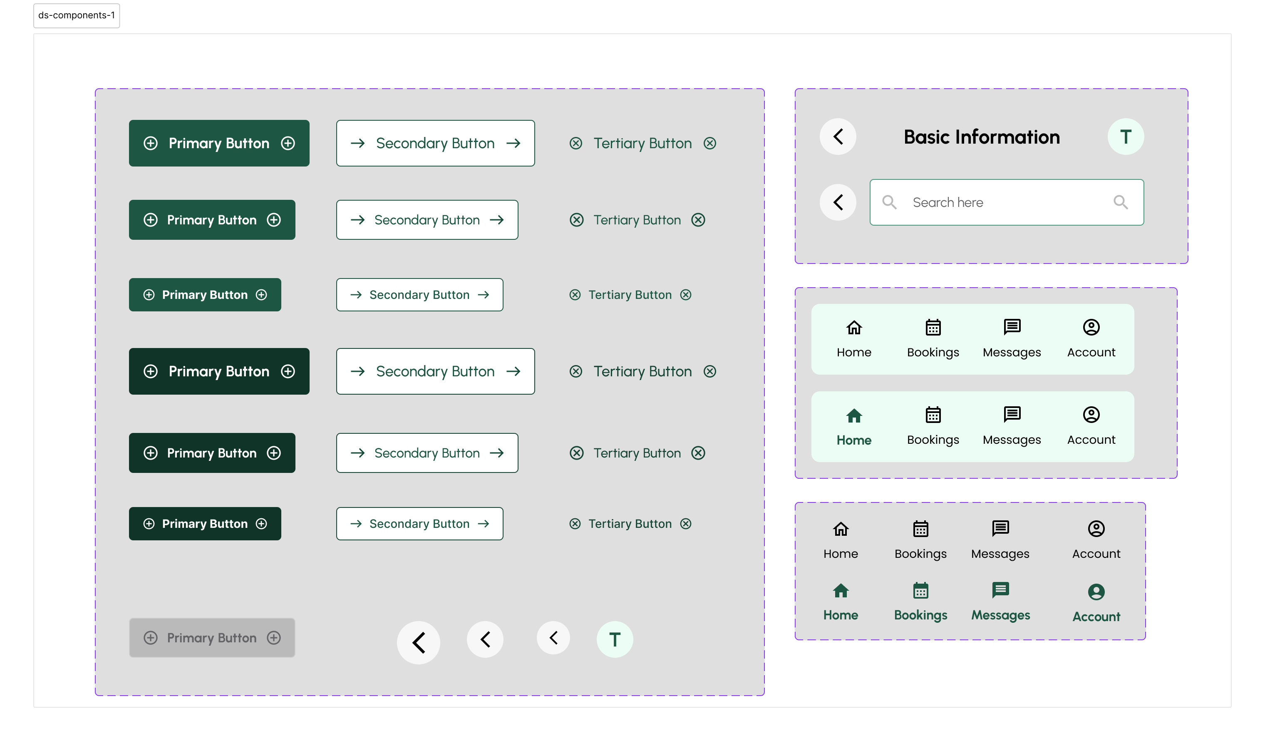Click the largest medium-green Primary Button
The image size is (1265, 741).
pyautogui.click(x=219, y=143)
